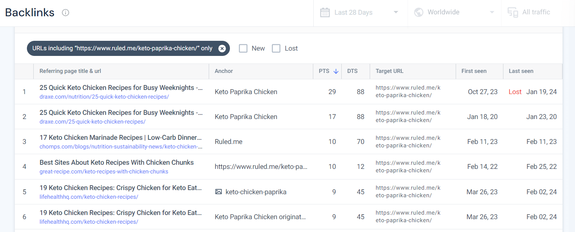Click the PTS sort arrow icon
The width and height of the screenshot is (575, 232).
point(336,71)
